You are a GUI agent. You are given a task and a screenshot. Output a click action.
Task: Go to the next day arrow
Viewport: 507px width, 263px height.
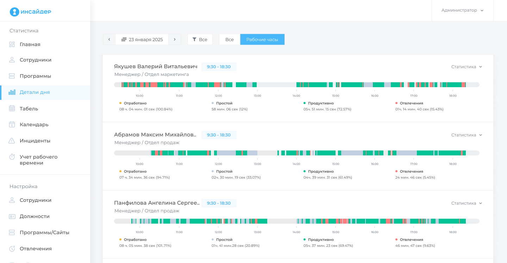tap(175, 39)
